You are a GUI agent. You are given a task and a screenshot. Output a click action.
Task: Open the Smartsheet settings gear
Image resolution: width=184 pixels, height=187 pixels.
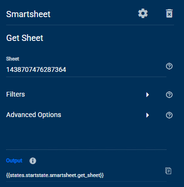click(x=143, y=13)
